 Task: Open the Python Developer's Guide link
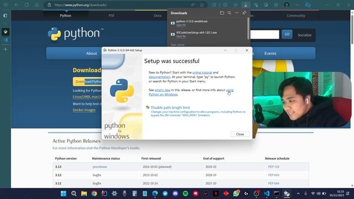pyautogui.click(x=119, y=148)
